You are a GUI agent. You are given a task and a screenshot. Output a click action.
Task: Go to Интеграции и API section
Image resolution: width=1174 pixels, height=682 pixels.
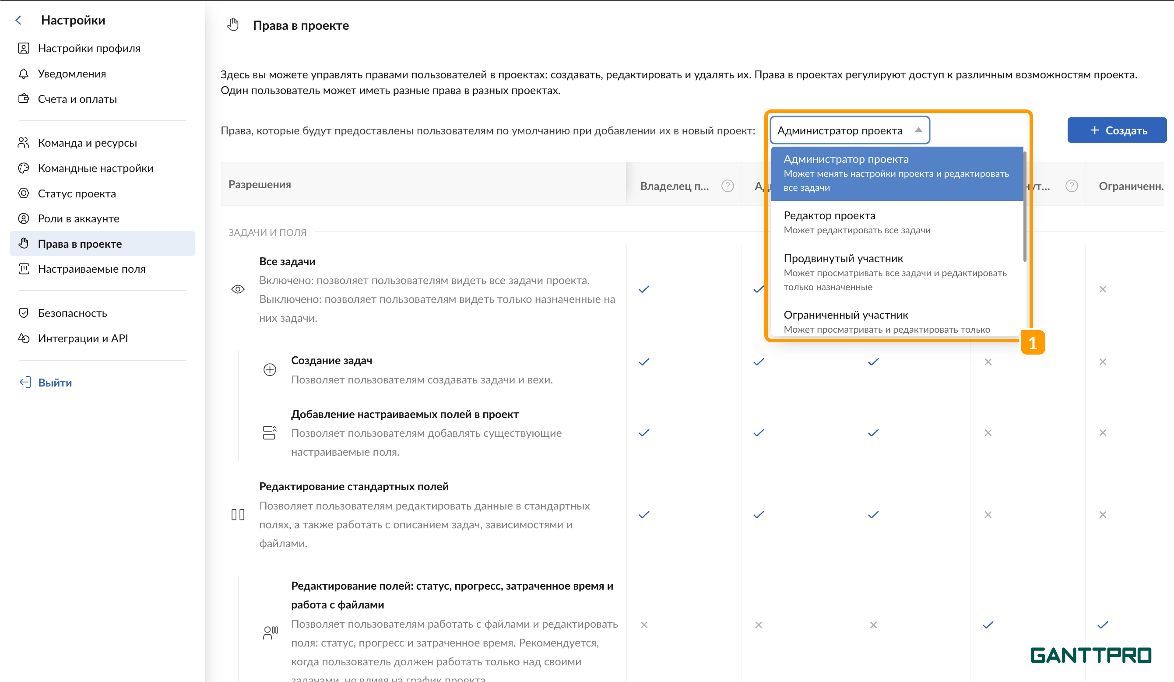click(x=83, y=338)
